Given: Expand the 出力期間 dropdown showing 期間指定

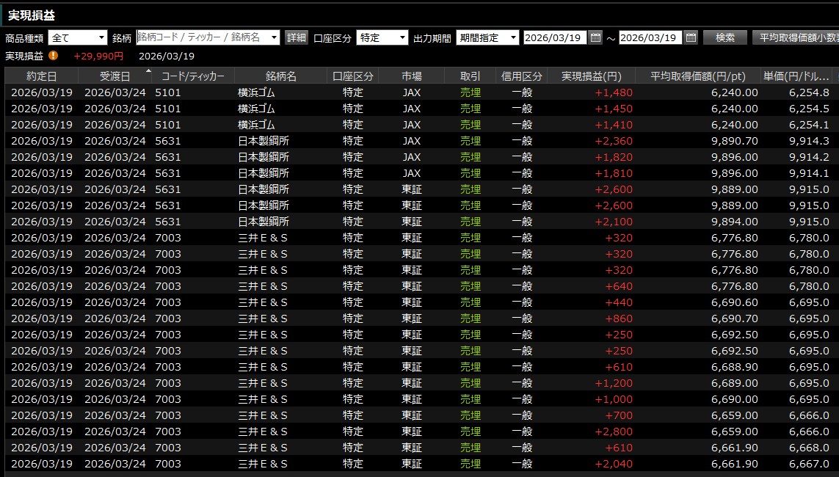Looking at the screenshot, I should [512, 37].
